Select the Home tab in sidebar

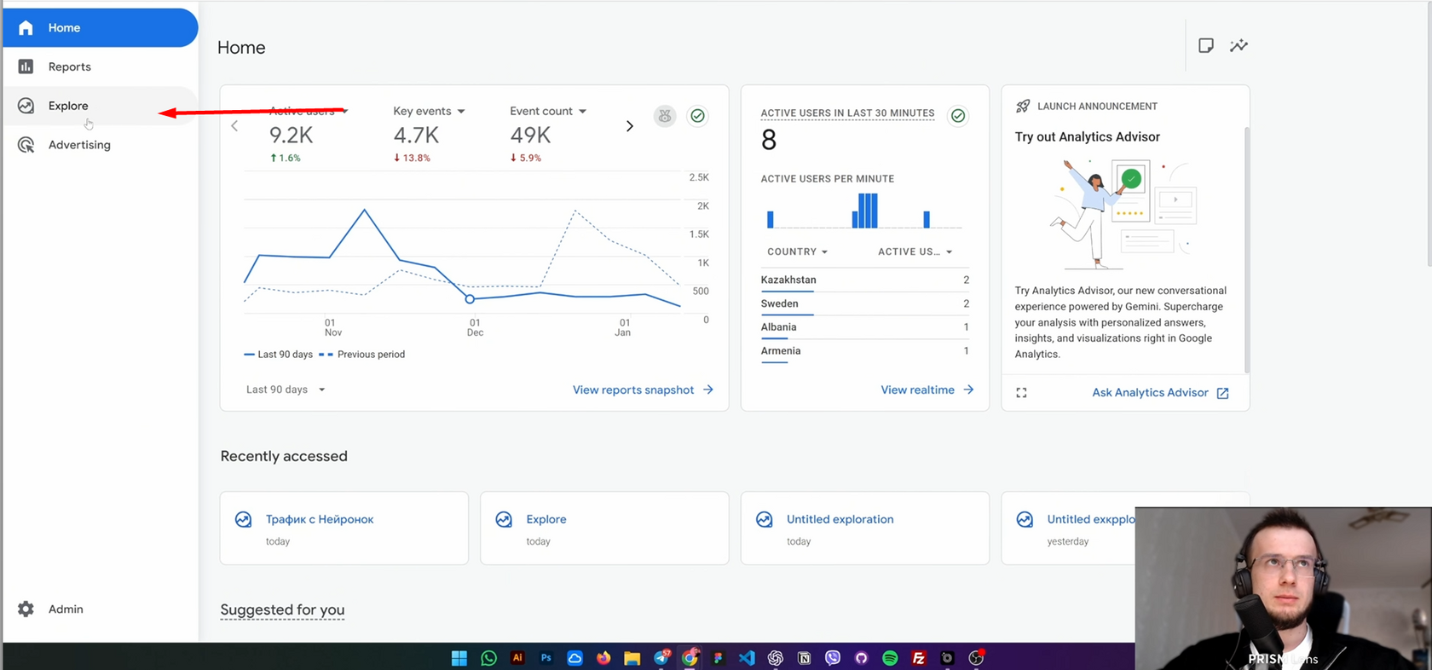pyautogui.click(x=100, y=28)
